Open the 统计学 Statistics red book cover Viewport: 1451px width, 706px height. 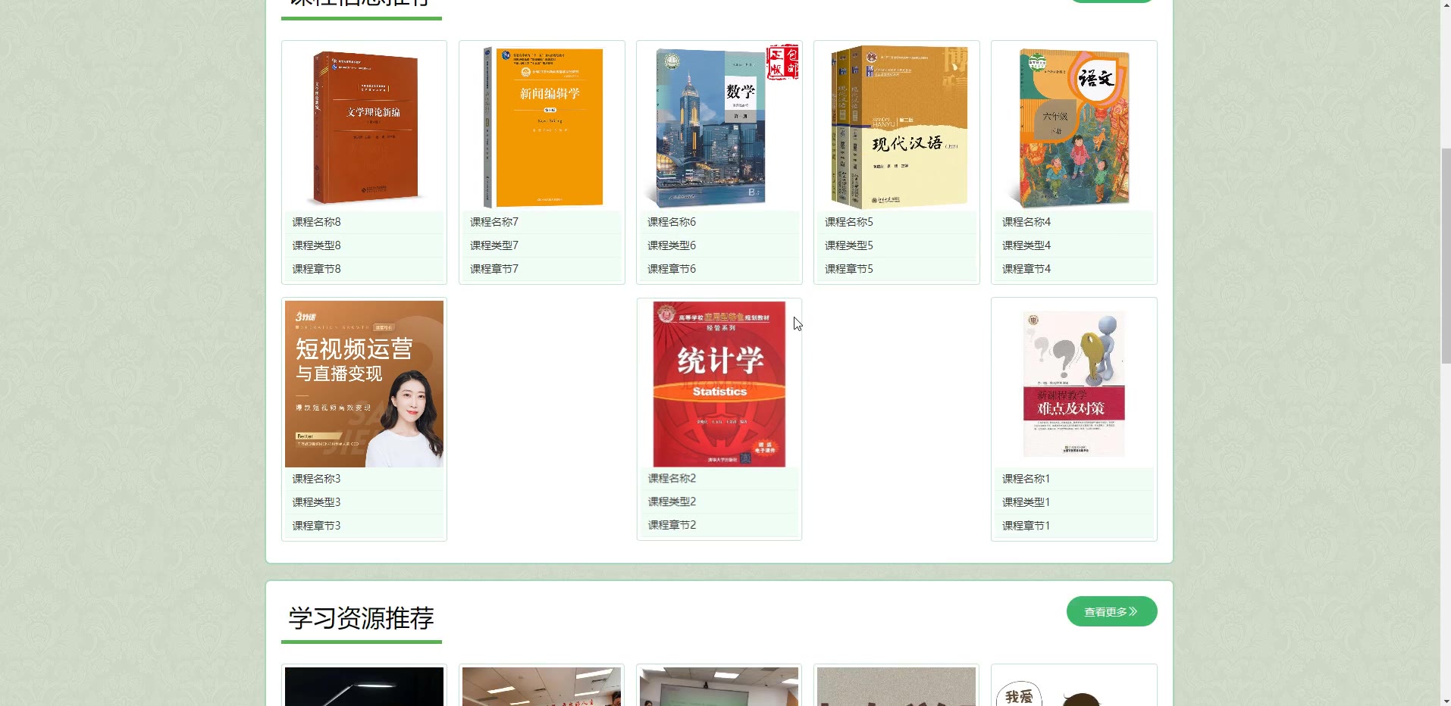(x=719, y=384)
